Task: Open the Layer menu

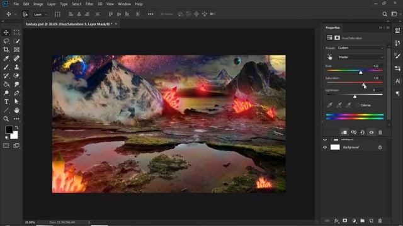Action: tap(52, 4)
